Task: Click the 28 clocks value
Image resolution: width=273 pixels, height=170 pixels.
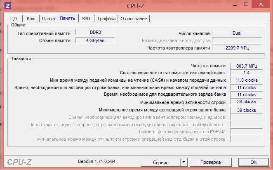Action: 247,102
